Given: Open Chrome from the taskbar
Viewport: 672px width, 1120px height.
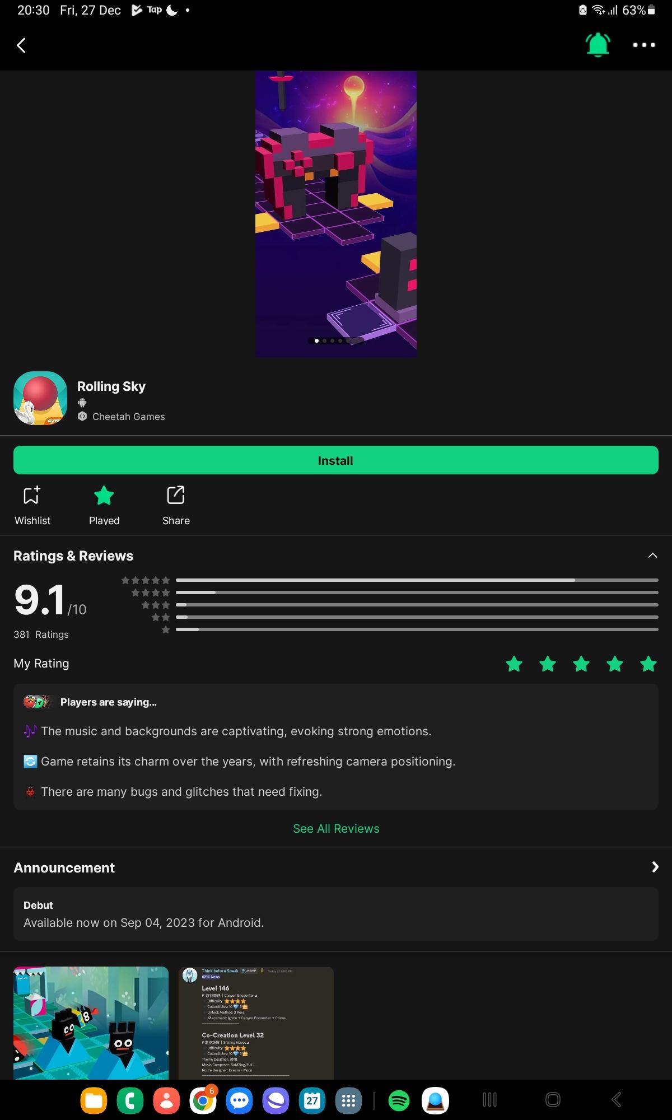Looking at the screenshot, I should tap(203, 1100).
